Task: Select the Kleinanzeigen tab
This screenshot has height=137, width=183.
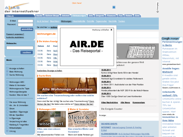Action: (x=79, y=16)
